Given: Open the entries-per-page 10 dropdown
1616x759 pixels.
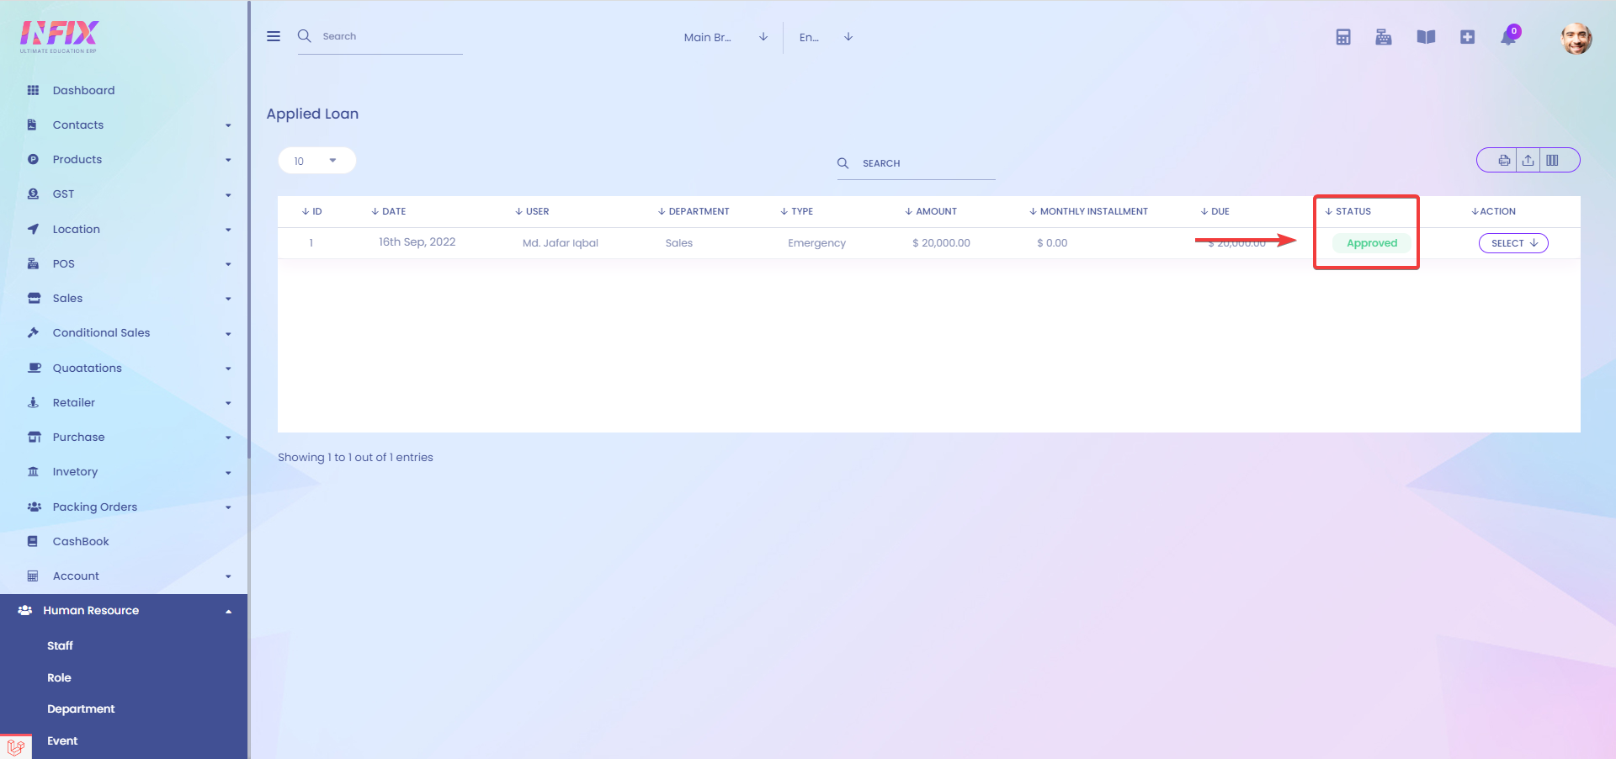Looking at the screenshot, I should 316,161.
